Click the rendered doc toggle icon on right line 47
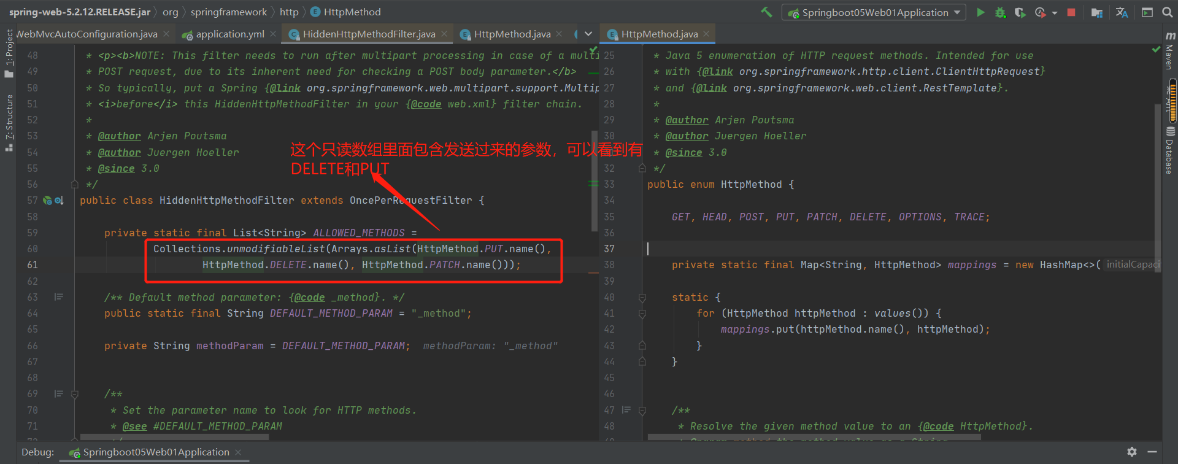 coord(626,410)
